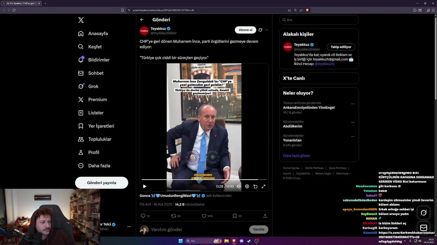The image size is (437, 245).
Task: Open more options for Yunanistan trend
Action: coord(353,136)
